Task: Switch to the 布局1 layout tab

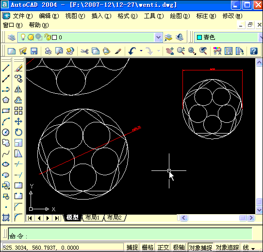Action: pos(92,218)
